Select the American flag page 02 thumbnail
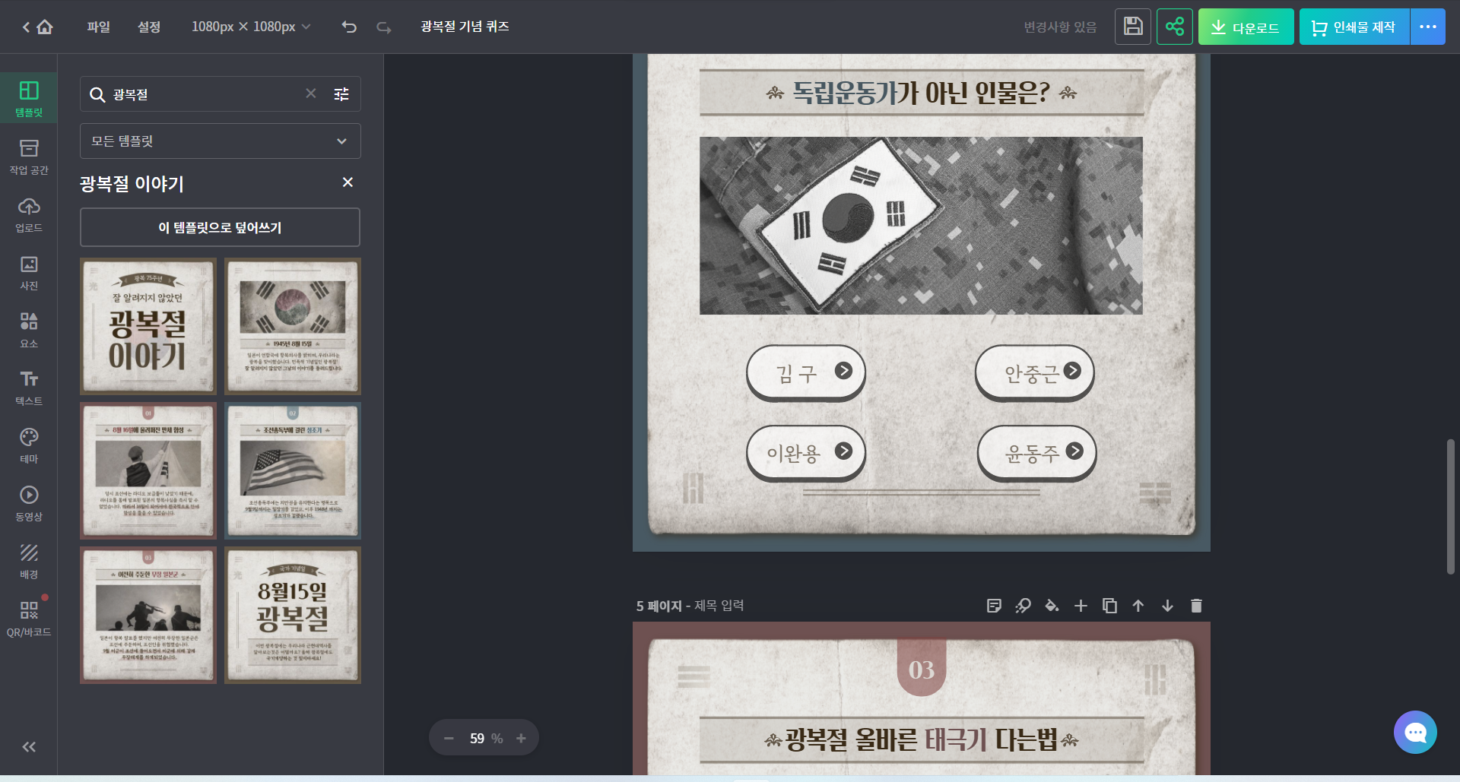 293,470
